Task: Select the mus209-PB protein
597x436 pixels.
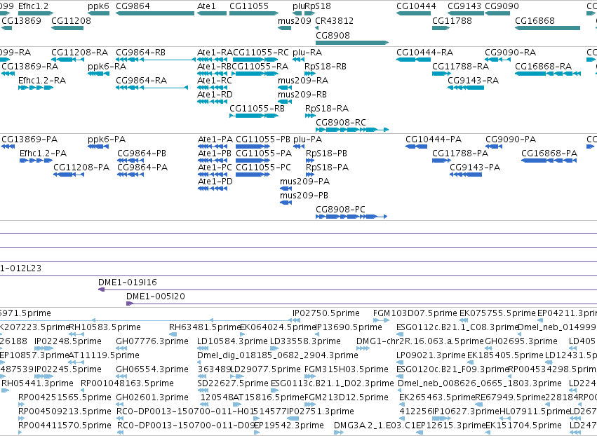Action: 286,203
